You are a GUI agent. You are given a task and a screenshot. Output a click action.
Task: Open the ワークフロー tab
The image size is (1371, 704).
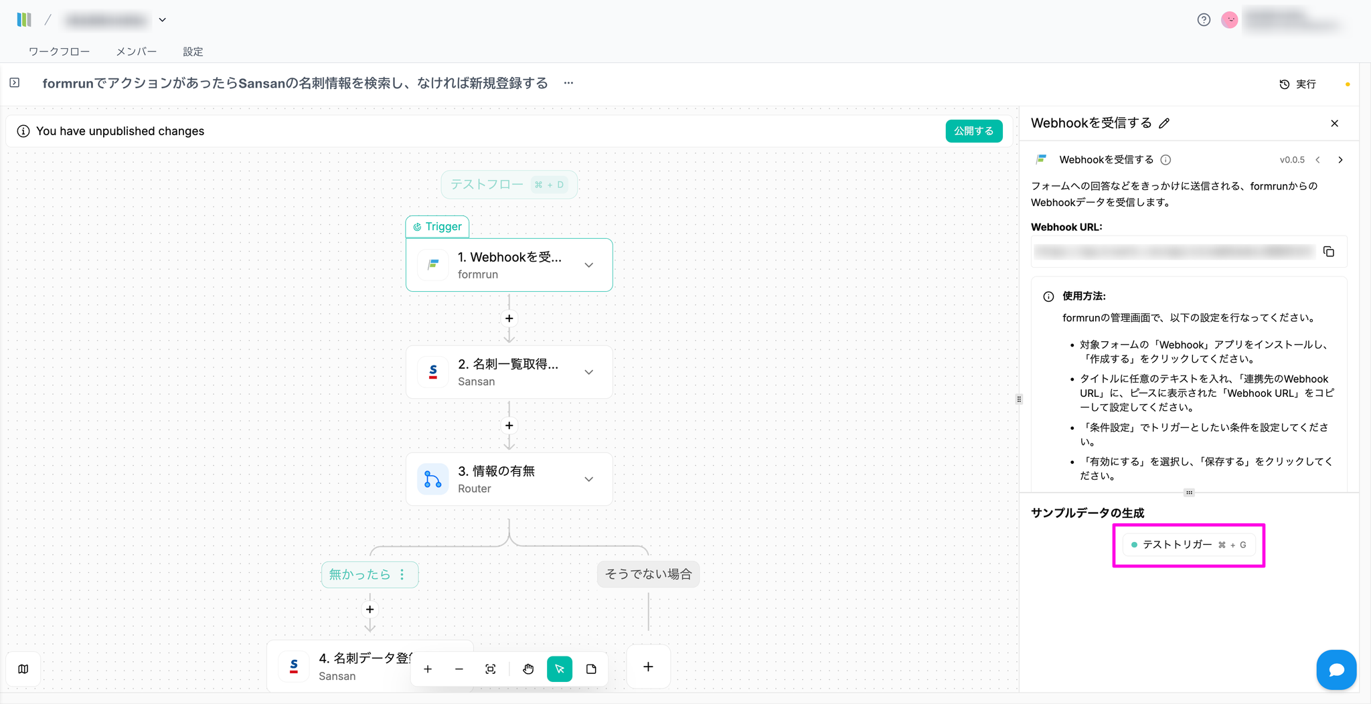pyautogui.click(x=59, y=52)
